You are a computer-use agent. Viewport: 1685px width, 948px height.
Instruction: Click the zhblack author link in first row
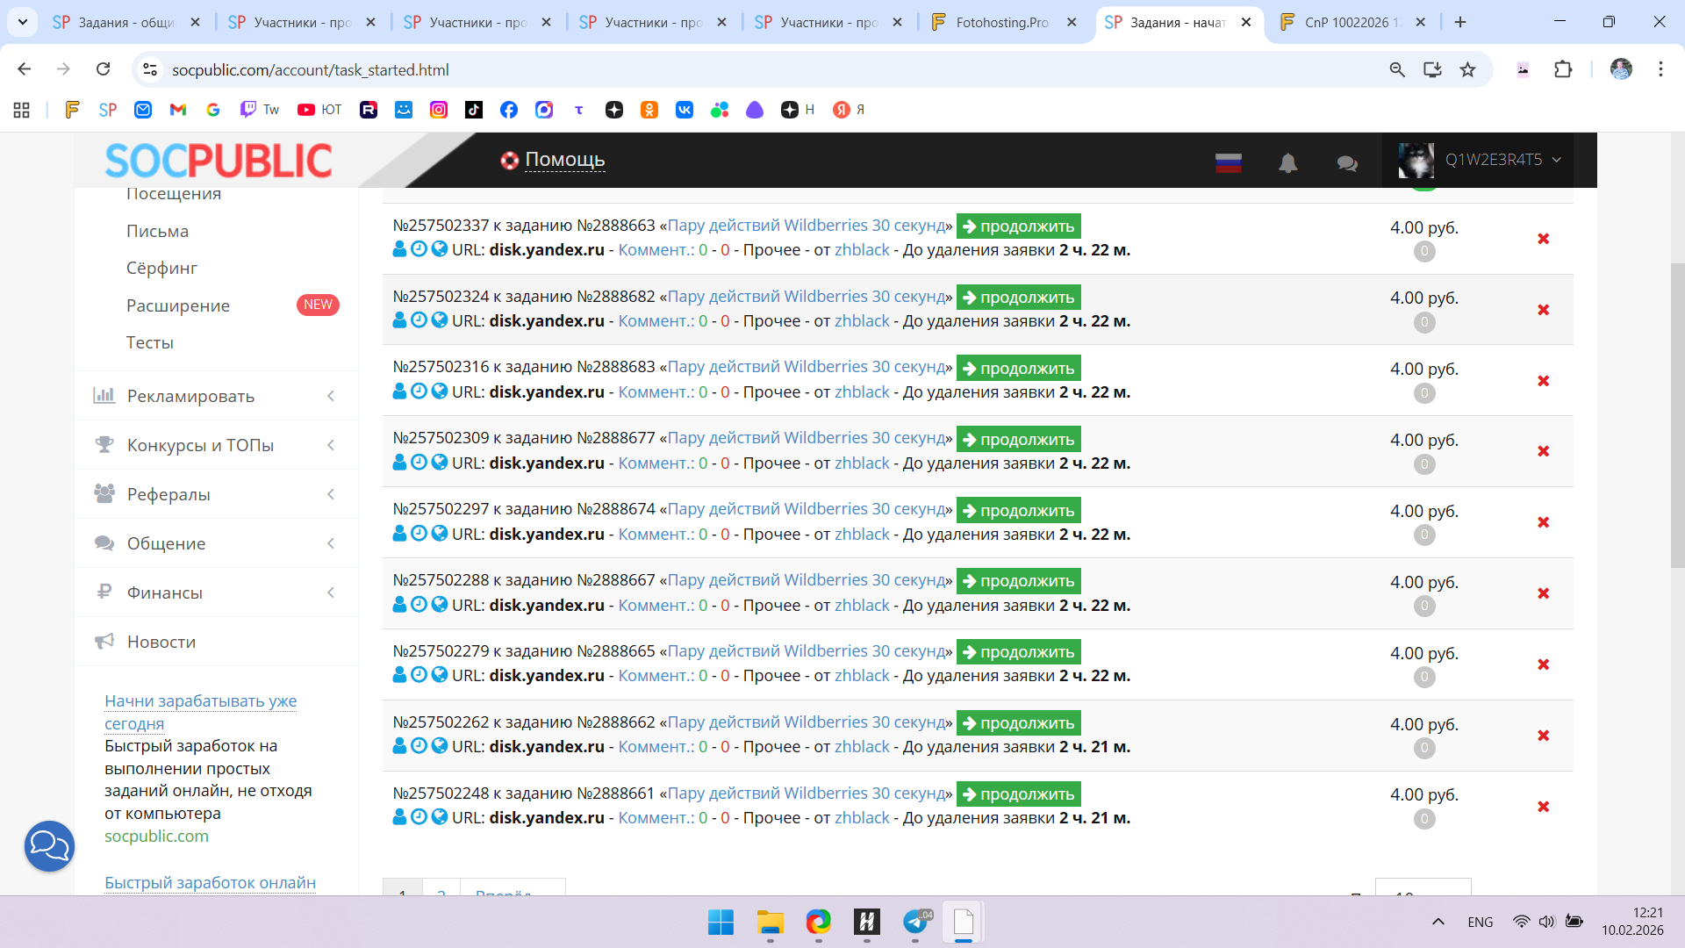862,250
